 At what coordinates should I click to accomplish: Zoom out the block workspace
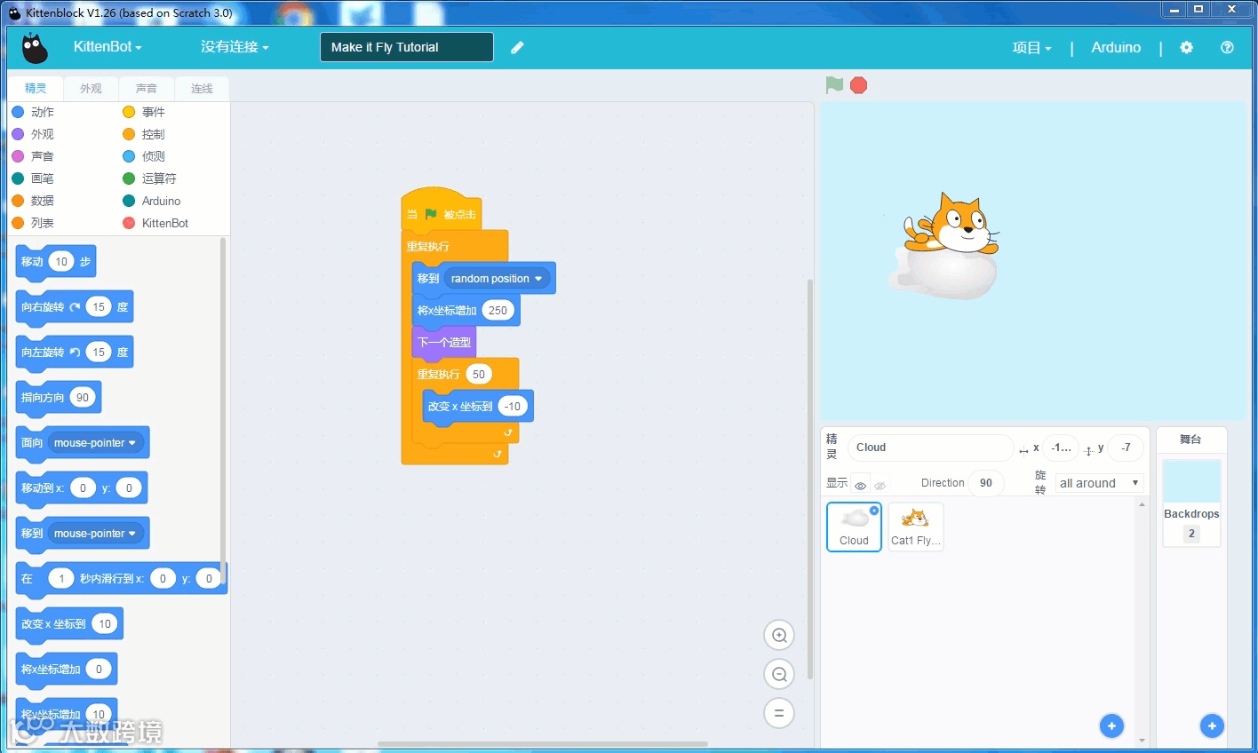click(x=779, y=674)
